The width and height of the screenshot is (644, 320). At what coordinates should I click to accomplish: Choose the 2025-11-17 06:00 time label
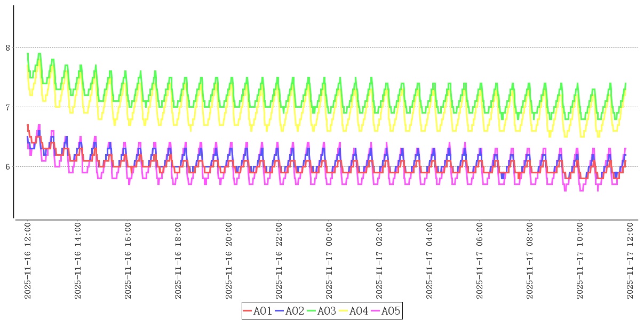[x=480, y=261]
